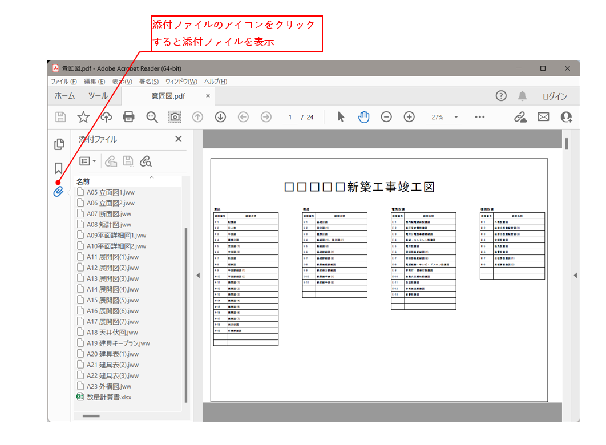Screen dimensions: 606x445
Task: Click the email envelope icon
Action: 543,117
